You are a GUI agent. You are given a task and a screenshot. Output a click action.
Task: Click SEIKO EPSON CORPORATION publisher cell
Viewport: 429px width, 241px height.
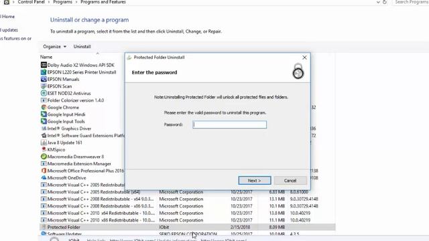point(188,234)
